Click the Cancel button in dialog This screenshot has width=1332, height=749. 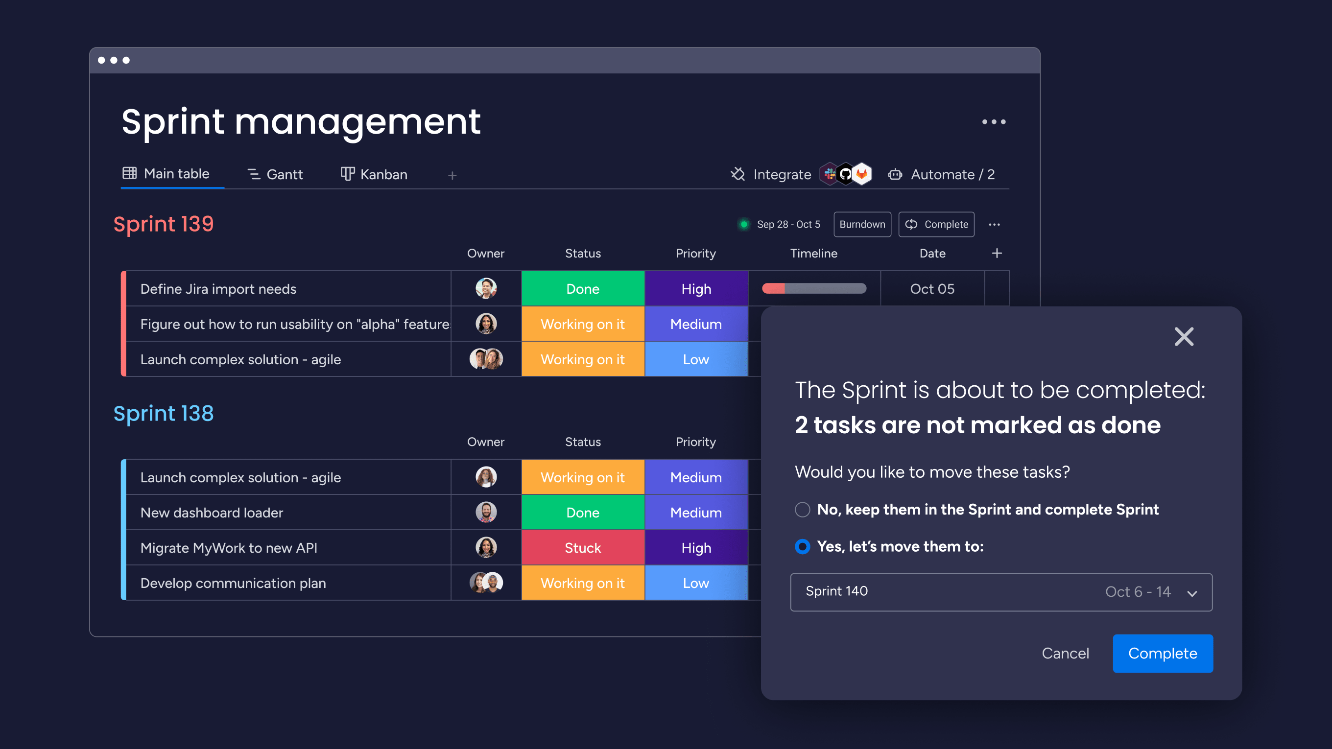coord(1064,654)
